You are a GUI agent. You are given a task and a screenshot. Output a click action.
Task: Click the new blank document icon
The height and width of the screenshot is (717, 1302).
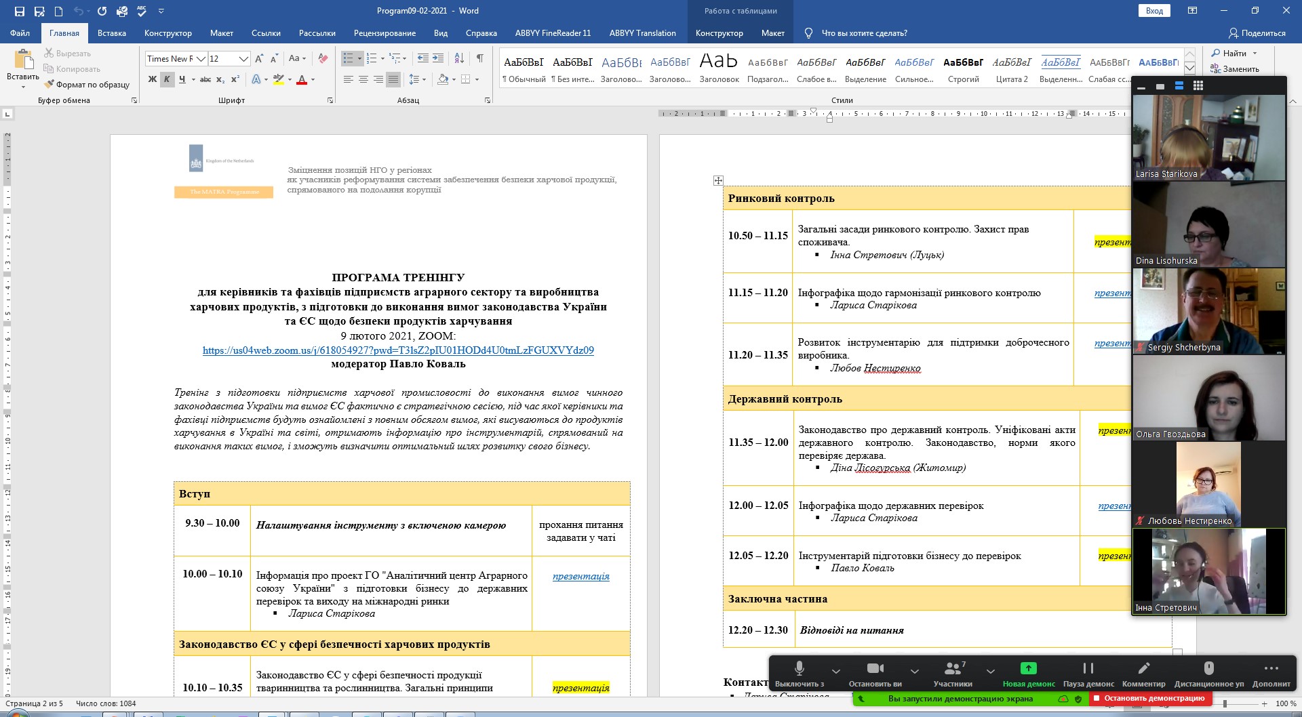(59, 11)
